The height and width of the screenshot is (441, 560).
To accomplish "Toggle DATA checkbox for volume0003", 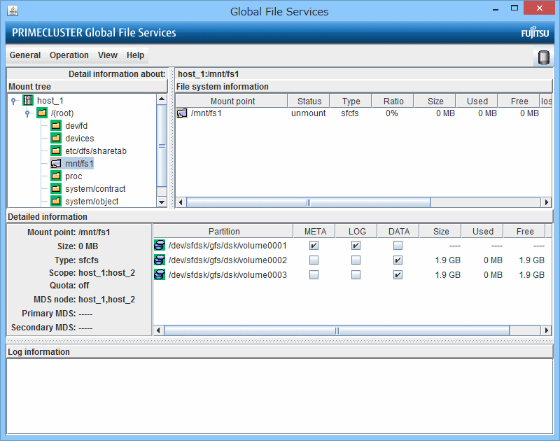I will click(x=398, y=274).
